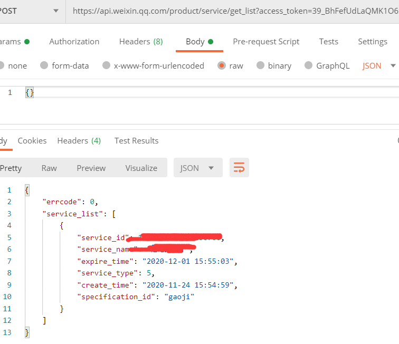Click the expire_time value 2020-12-01 15:55:03
The image size is (399, 344).
tap(188, 261)
